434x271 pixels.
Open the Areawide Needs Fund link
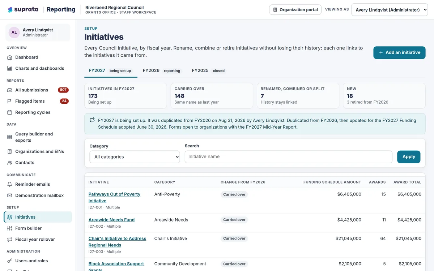pyautogui.click(x=111, y=220)
